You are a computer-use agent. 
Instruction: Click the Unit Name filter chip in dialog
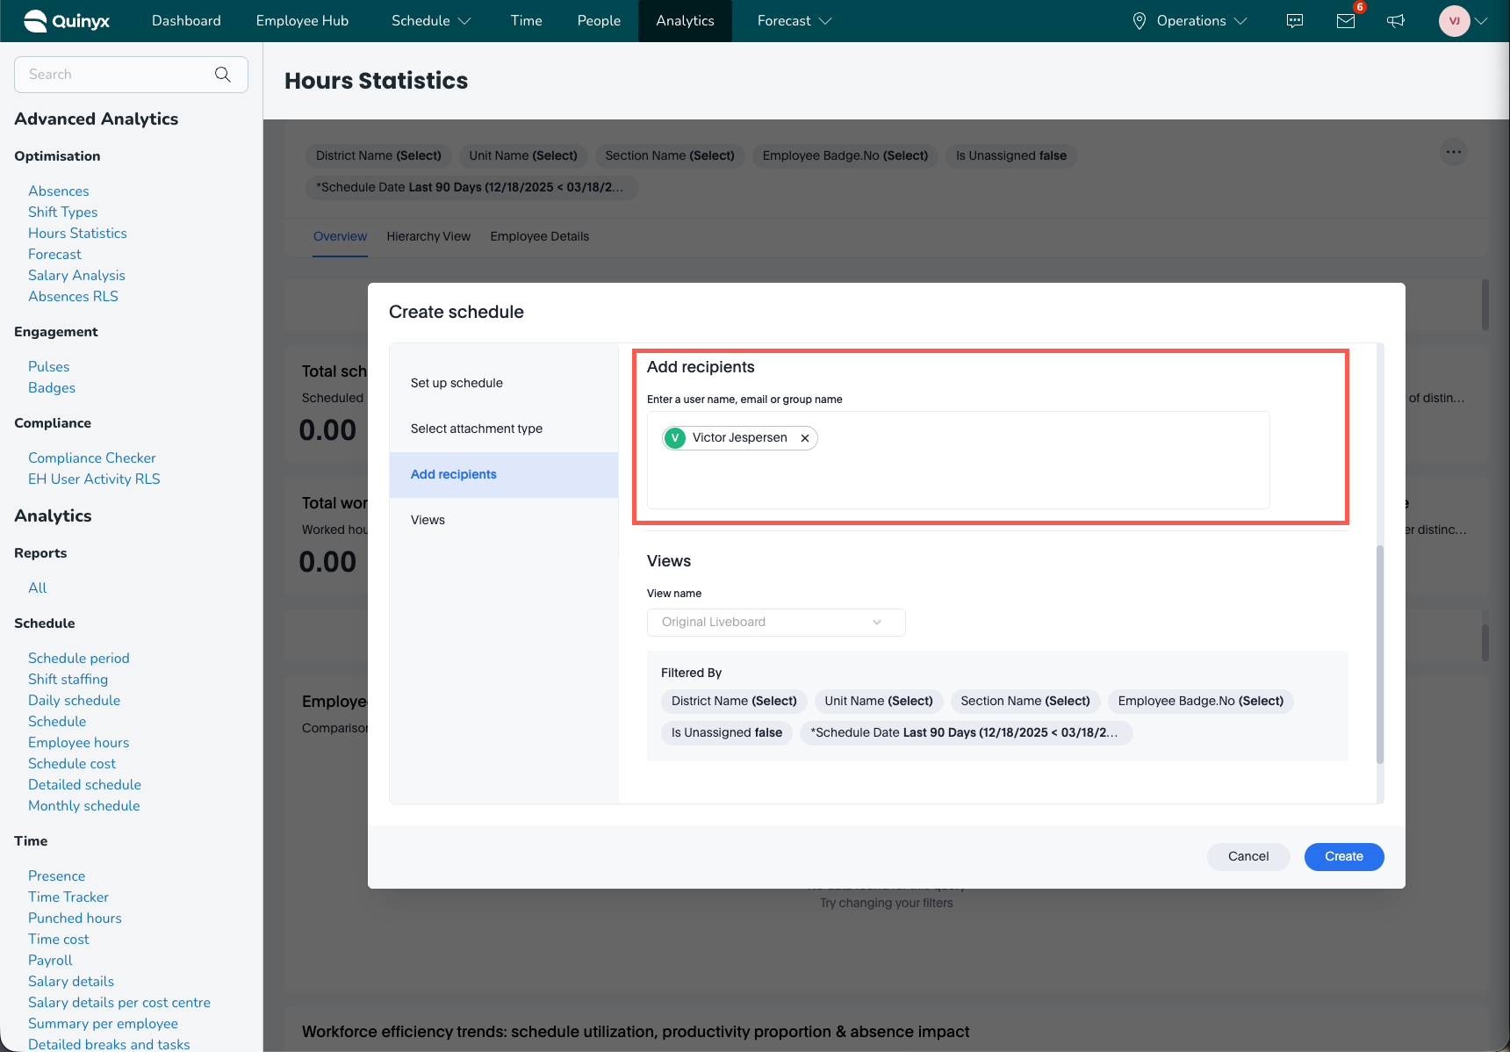879,702
